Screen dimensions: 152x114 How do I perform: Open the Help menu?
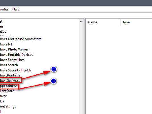[16, 9]
